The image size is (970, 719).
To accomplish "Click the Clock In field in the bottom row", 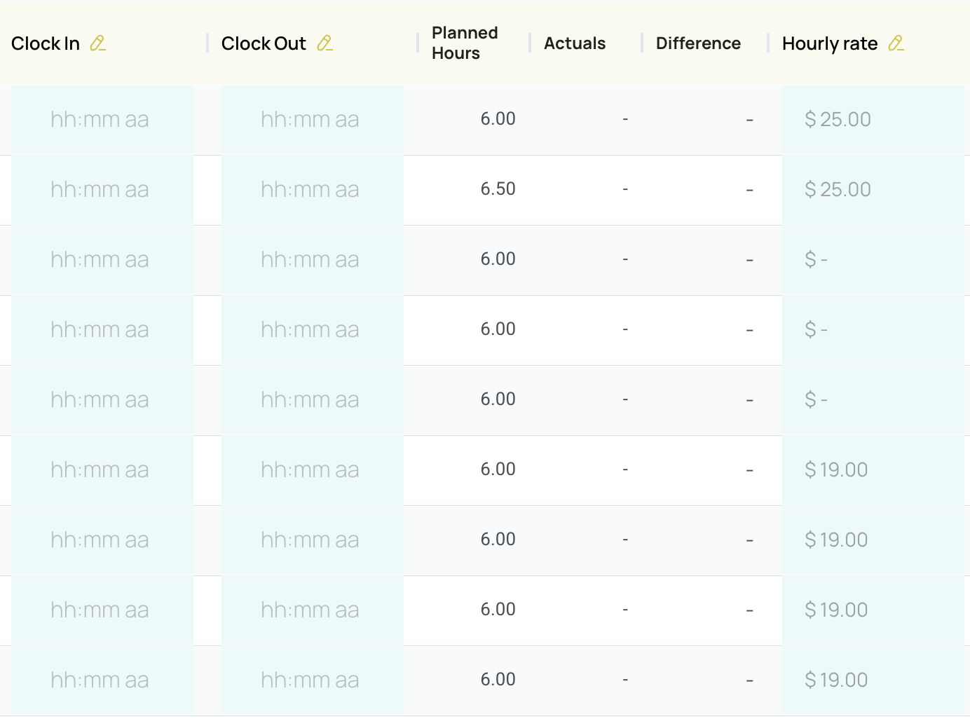I will (x=102, y=680).
